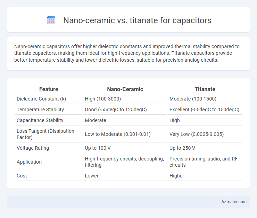
Task: Select the 'Dielectric Constant (k)' row label
Action: 41,99
